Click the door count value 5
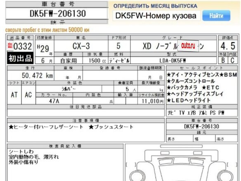Screen dimensions: 241x181 (x=118, y=46)
